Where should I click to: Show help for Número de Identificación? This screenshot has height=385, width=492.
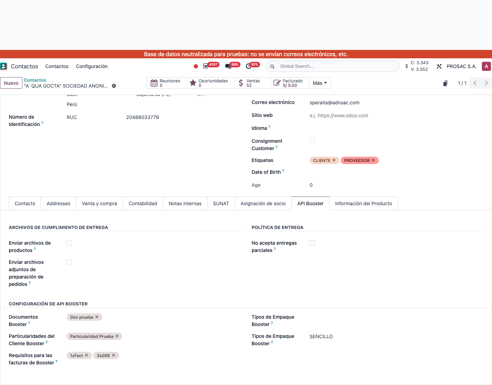click(x=42, y=123)
